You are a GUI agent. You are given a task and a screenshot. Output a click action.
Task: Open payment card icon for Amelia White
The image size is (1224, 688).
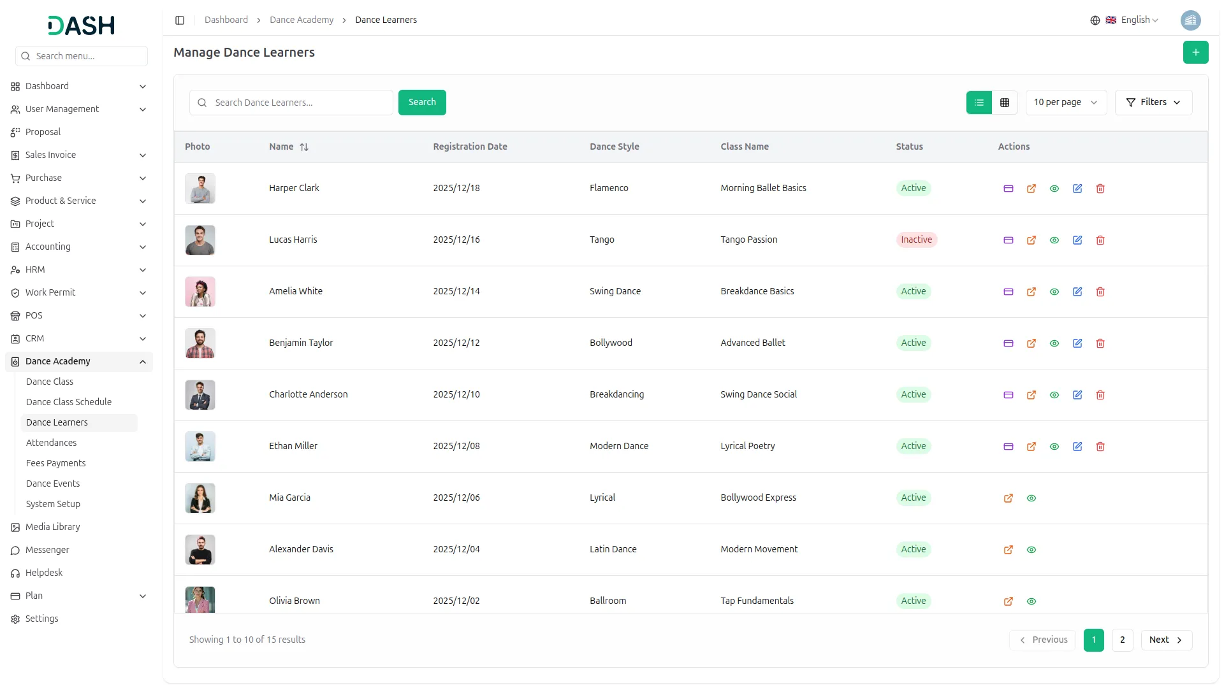point(1008,292)
